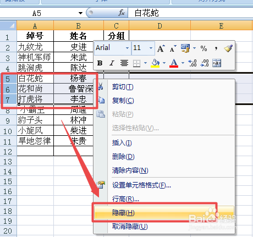Click cell containing 旱地忽律
Viewport: 253px width, 237px height.
(x=35, y=141)
